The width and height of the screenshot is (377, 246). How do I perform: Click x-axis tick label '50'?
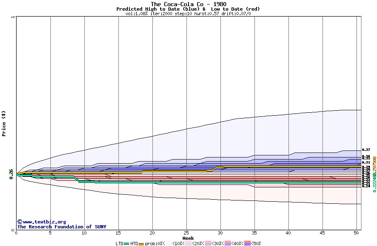click(x=356, y=233)
